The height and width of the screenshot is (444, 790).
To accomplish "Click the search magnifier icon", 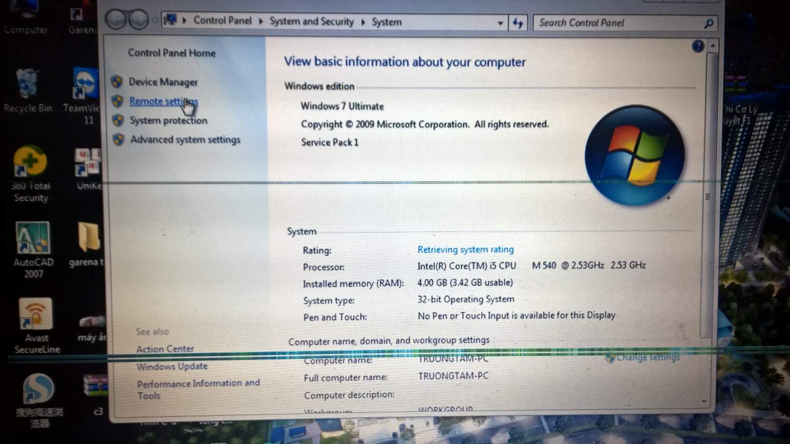I will [x=708, y=23].
